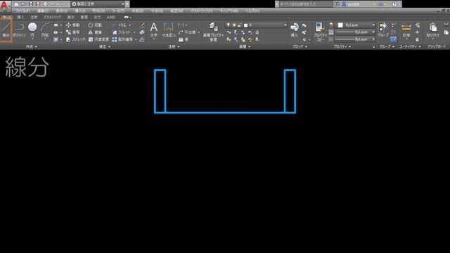Select the Trim (トリム) tool

[120, 25]
